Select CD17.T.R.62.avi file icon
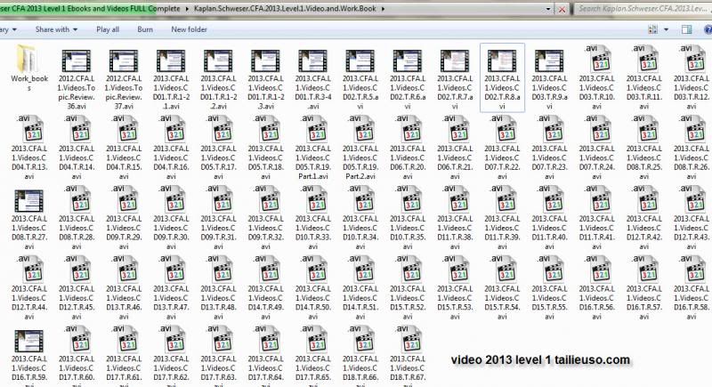712x387 pixels. click(171, 339)
